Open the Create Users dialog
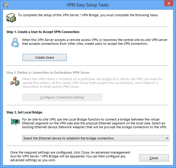This screenshot has height=168, width=176. coord(45,57)
